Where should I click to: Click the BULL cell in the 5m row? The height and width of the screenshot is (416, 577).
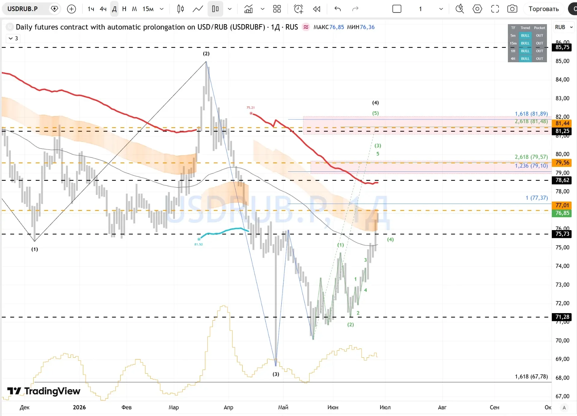[x=525, y=35]
